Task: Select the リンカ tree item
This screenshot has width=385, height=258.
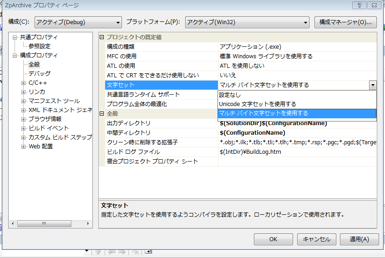Action: pyautogui.click(x=37, y=92)
